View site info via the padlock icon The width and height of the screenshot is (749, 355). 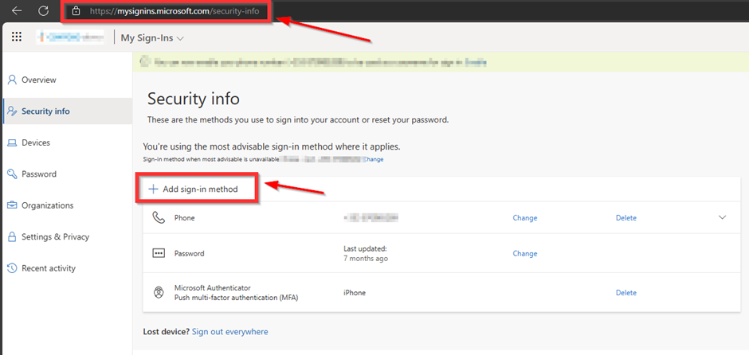pos(76,11)
